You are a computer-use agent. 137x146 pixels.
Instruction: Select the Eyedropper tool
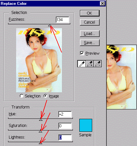point(82,64)
